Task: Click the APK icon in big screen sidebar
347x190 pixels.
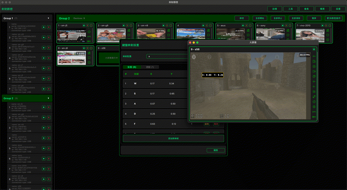Action: [314, 112]
